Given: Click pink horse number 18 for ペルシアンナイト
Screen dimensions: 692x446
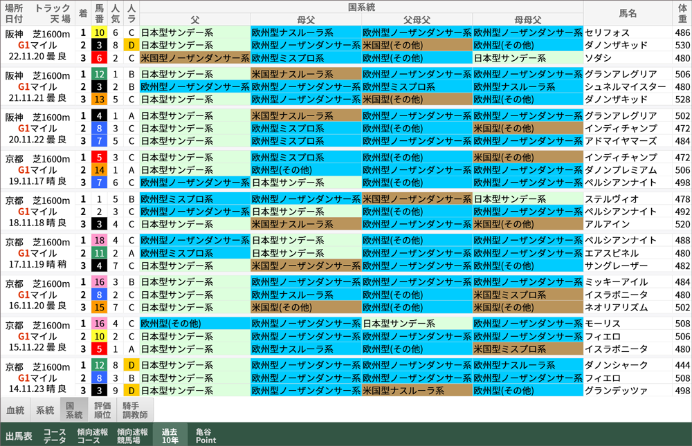Looking at the screenshot, I should tap(99, 241).
